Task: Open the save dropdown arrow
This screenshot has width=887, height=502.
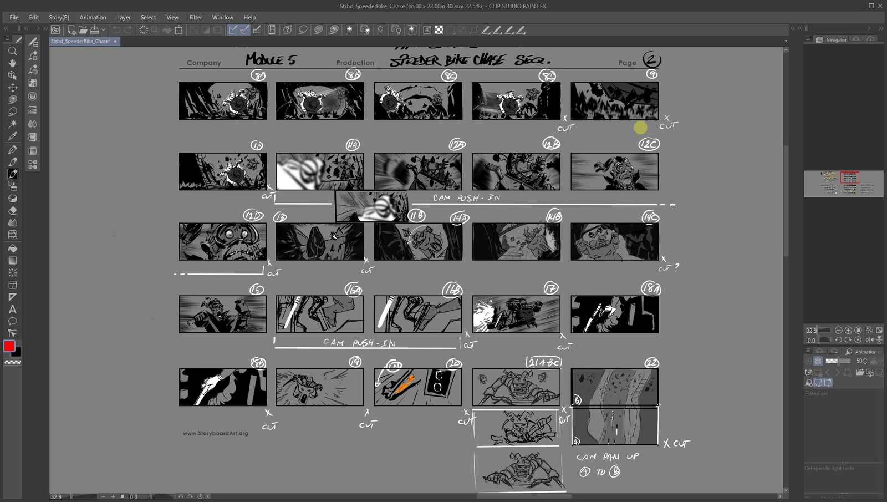Action: coord(103,30)
